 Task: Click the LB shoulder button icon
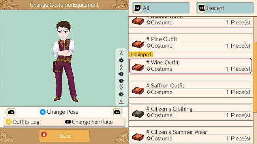pyautogui.click(x=11, y=112)
